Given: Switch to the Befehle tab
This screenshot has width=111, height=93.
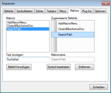Looking at the screenshot, I should tap(9, 11).
